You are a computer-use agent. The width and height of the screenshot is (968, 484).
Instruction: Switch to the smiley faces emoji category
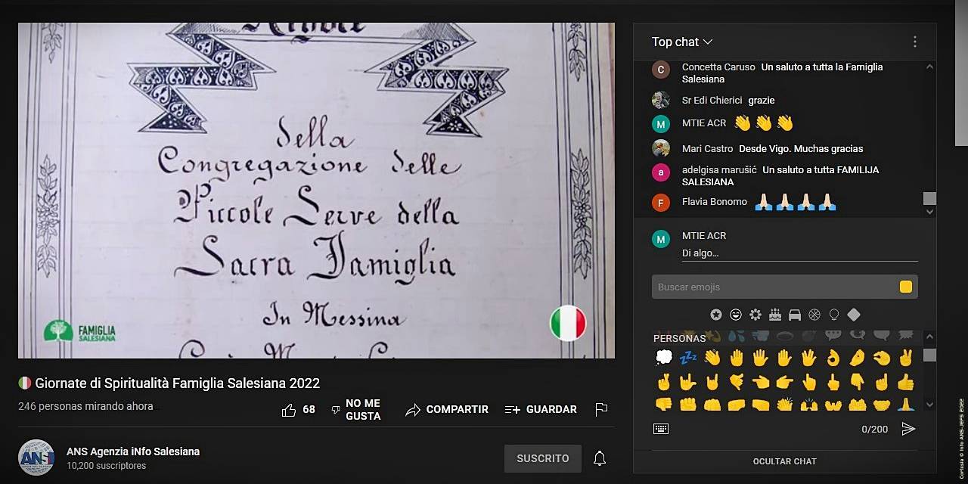click(736, 315)
